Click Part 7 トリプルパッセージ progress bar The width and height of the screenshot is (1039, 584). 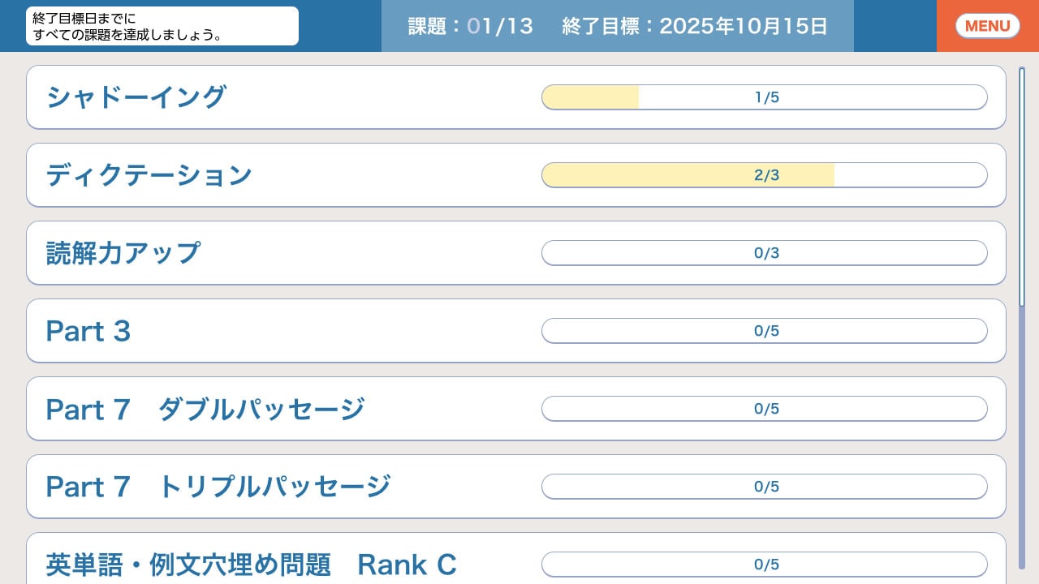(x=764, y=486)
